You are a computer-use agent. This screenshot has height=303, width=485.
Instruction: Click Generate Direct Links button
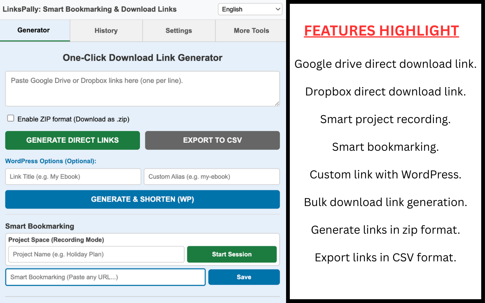coord(72,140)
